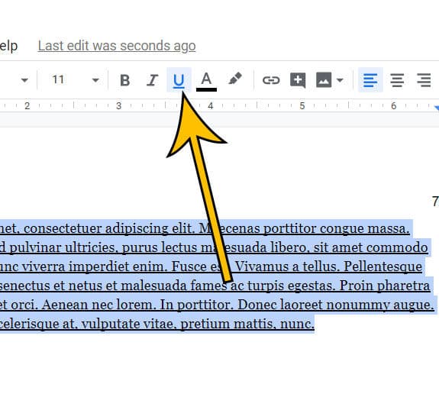The height and width of the screenshot is (394, 439).
Task: Select left align
Action: point(370,80)
